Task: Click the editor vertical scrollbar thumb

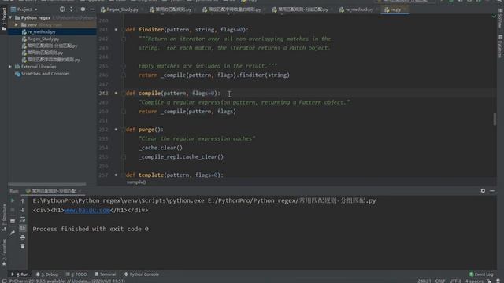Action: pos(495,119)
